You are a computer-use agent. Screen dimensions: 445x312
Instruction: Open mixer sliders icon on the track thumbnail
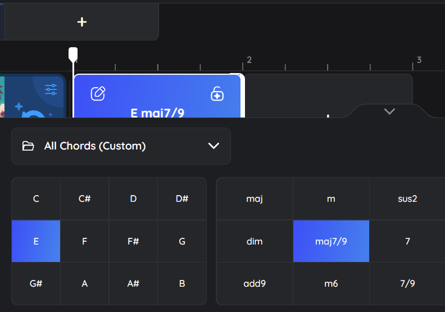(51, 89)
